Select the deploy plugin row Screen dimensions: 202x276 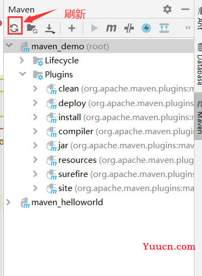pos(99,103)
